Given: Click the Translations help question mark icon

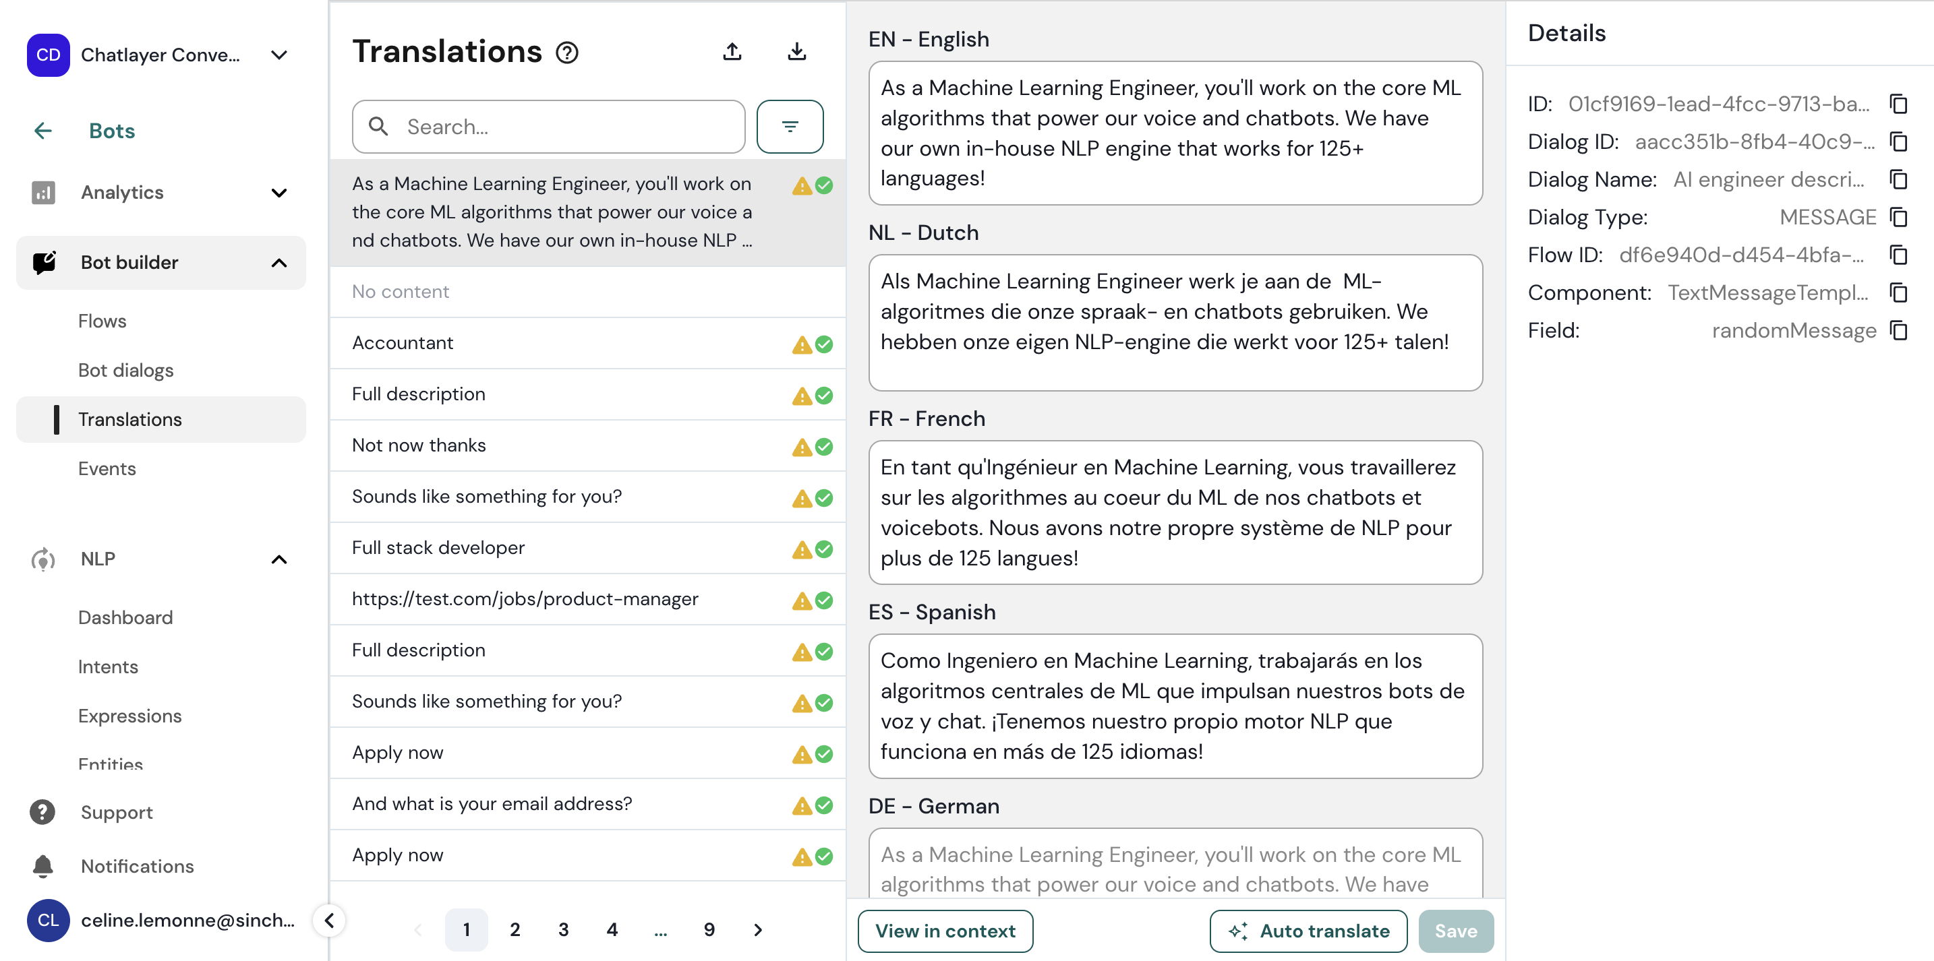Looking at the screenshot, I should pyautogui.click(x=567, y=53).
